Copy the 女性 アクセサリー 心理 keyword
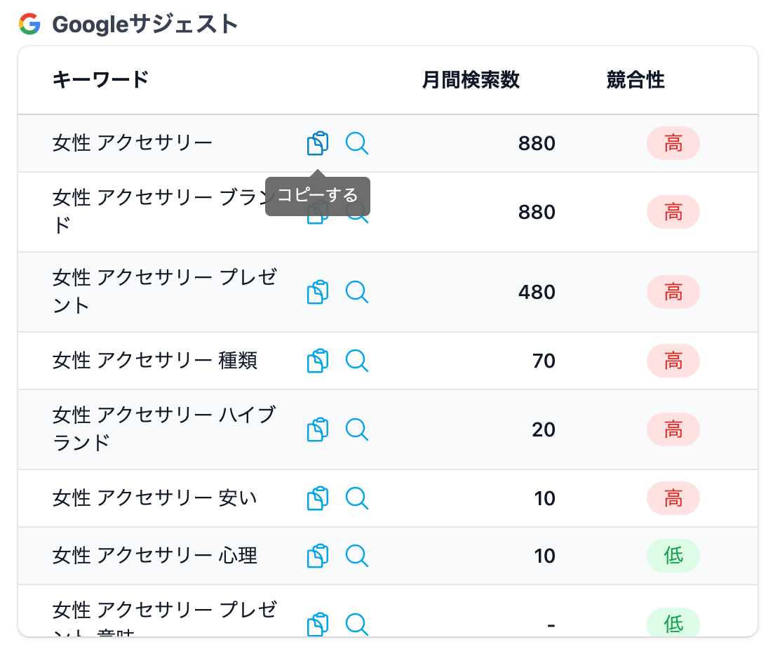 coord(318,556)
